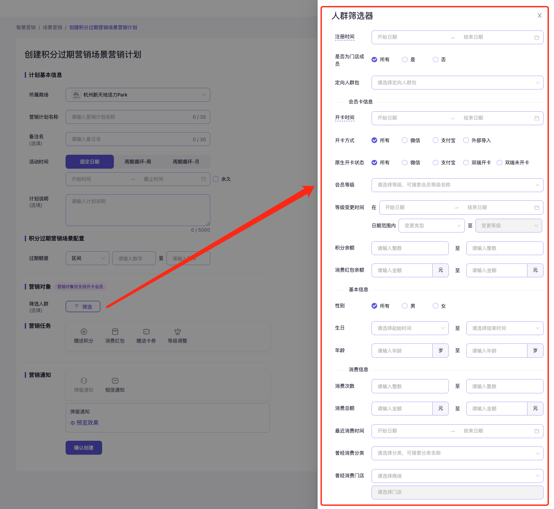The width and height of the screenshot is (554, 509).
Task: Select 双端开卡 for 原生开卡状态
Action: [x=466, y=163]
